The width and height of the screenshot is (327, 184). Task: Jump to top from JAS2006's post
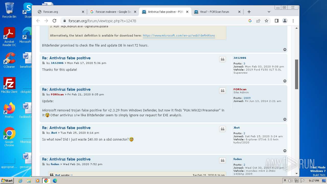pos(285,81)
